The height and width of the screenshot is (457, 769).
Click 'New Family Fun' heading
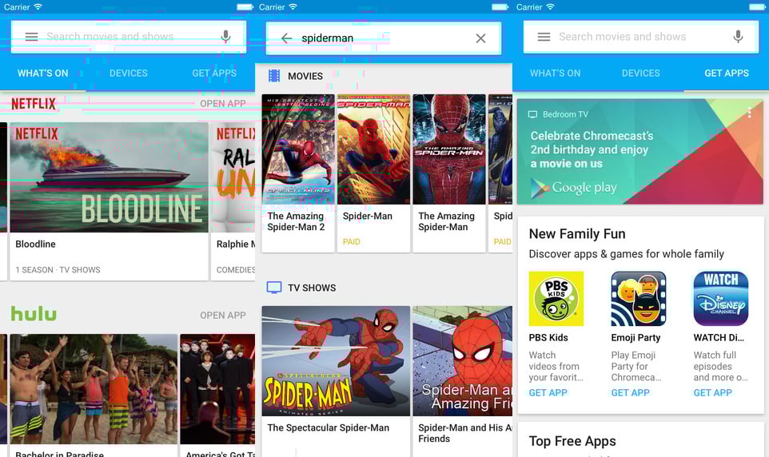point(577,234)
